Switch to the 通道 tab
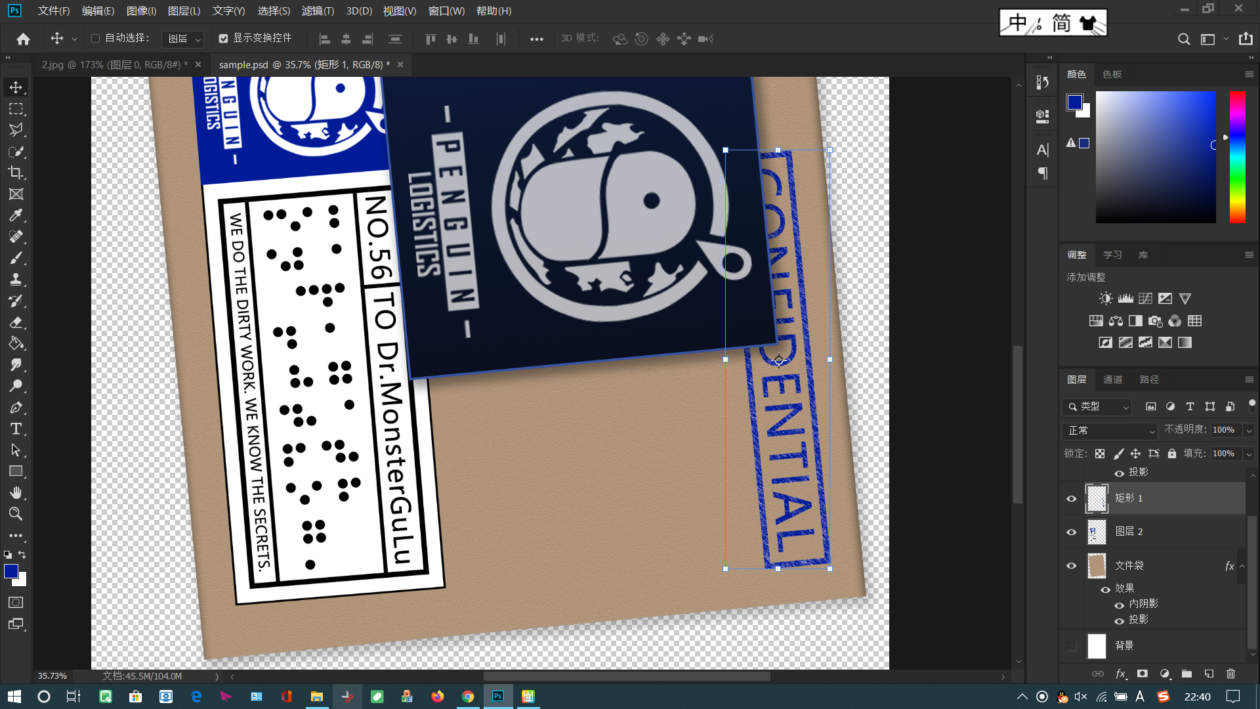Screen dimensions: 1260x709 [x=1112, y=380]
